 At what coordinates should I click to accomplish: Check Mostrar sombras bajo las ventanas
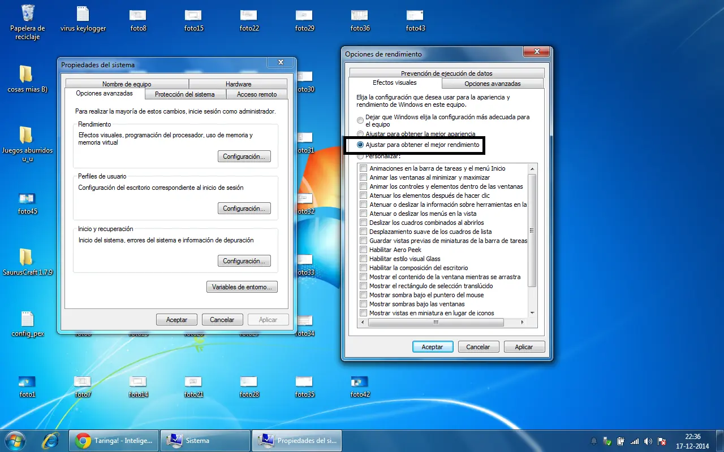(364, 304)
